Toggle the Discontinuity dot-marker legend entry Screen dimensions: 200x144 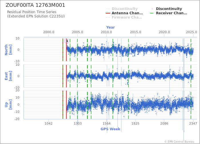click(166, 9)
